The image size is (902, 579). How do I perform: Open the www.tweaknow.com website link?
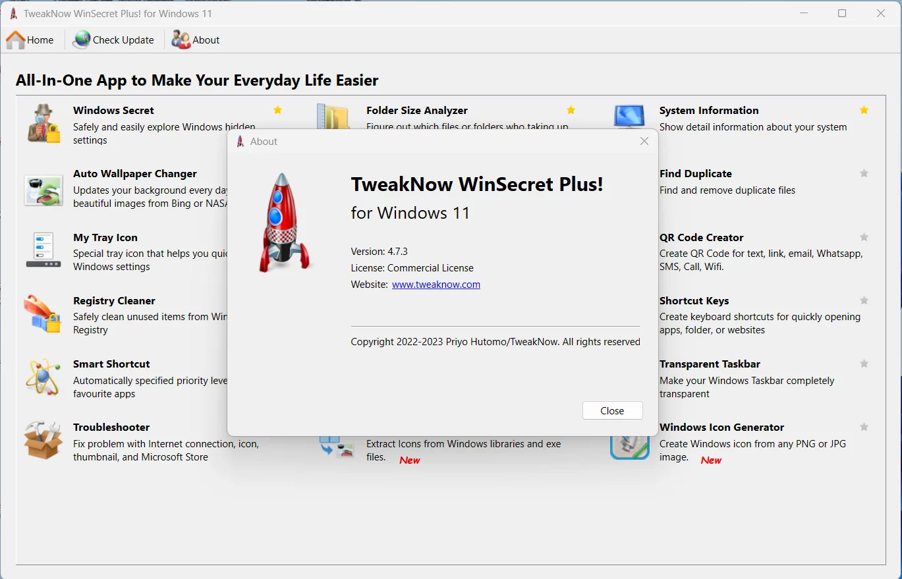tap(436, 285)
